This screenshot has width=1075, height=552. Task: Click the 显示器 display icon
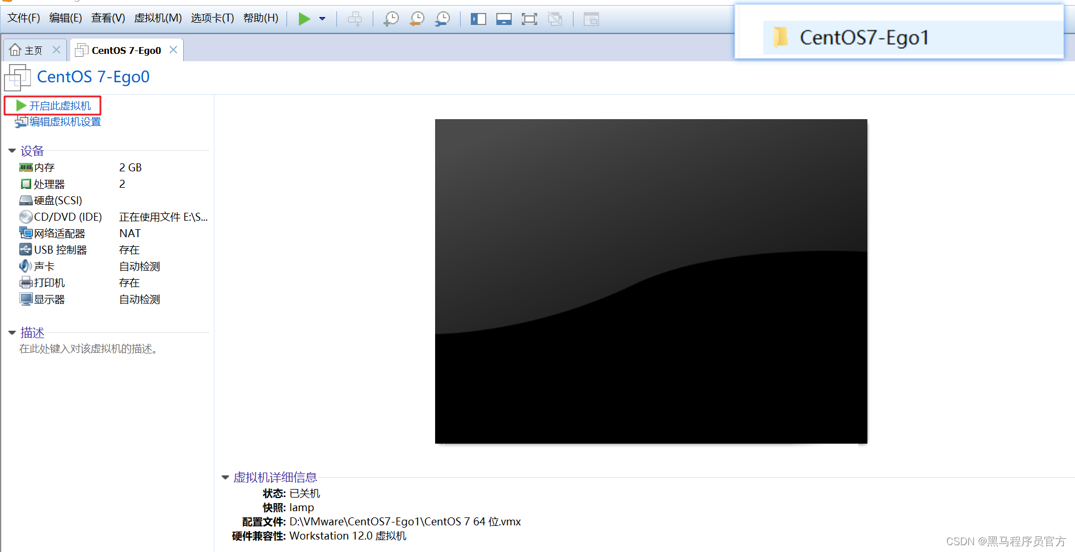tap(26, 299)
